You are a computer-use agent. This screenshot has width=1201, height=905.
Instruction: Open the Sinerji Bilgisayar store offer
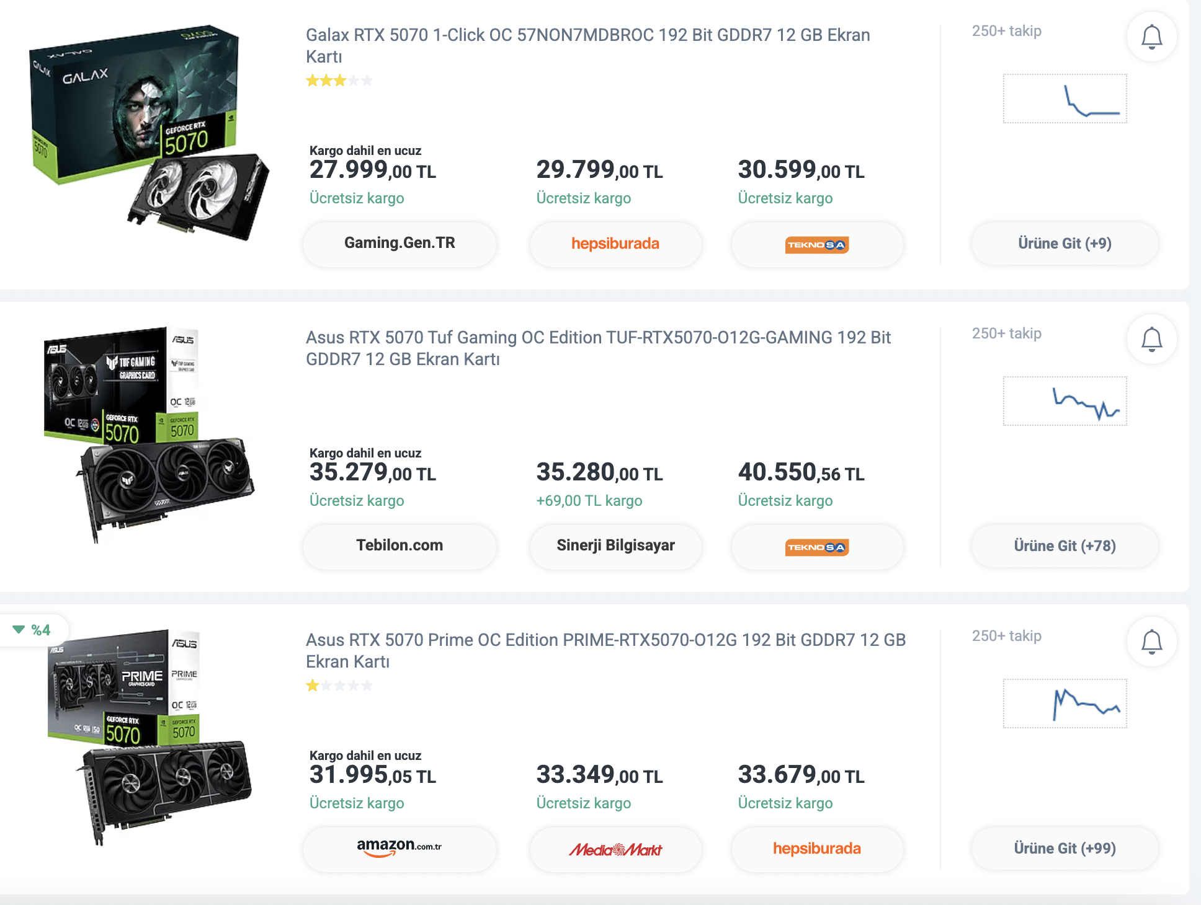pyautogui.click(x=615, y=546)
